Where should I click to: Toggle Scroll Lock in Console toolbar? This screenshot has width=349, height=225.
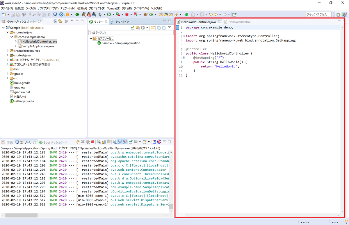pyautogui.click(x=104, y=142)
